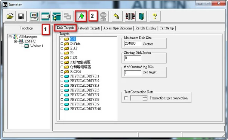
Task: Switch to the Disk Targets tab
Action: pos(65,28)
